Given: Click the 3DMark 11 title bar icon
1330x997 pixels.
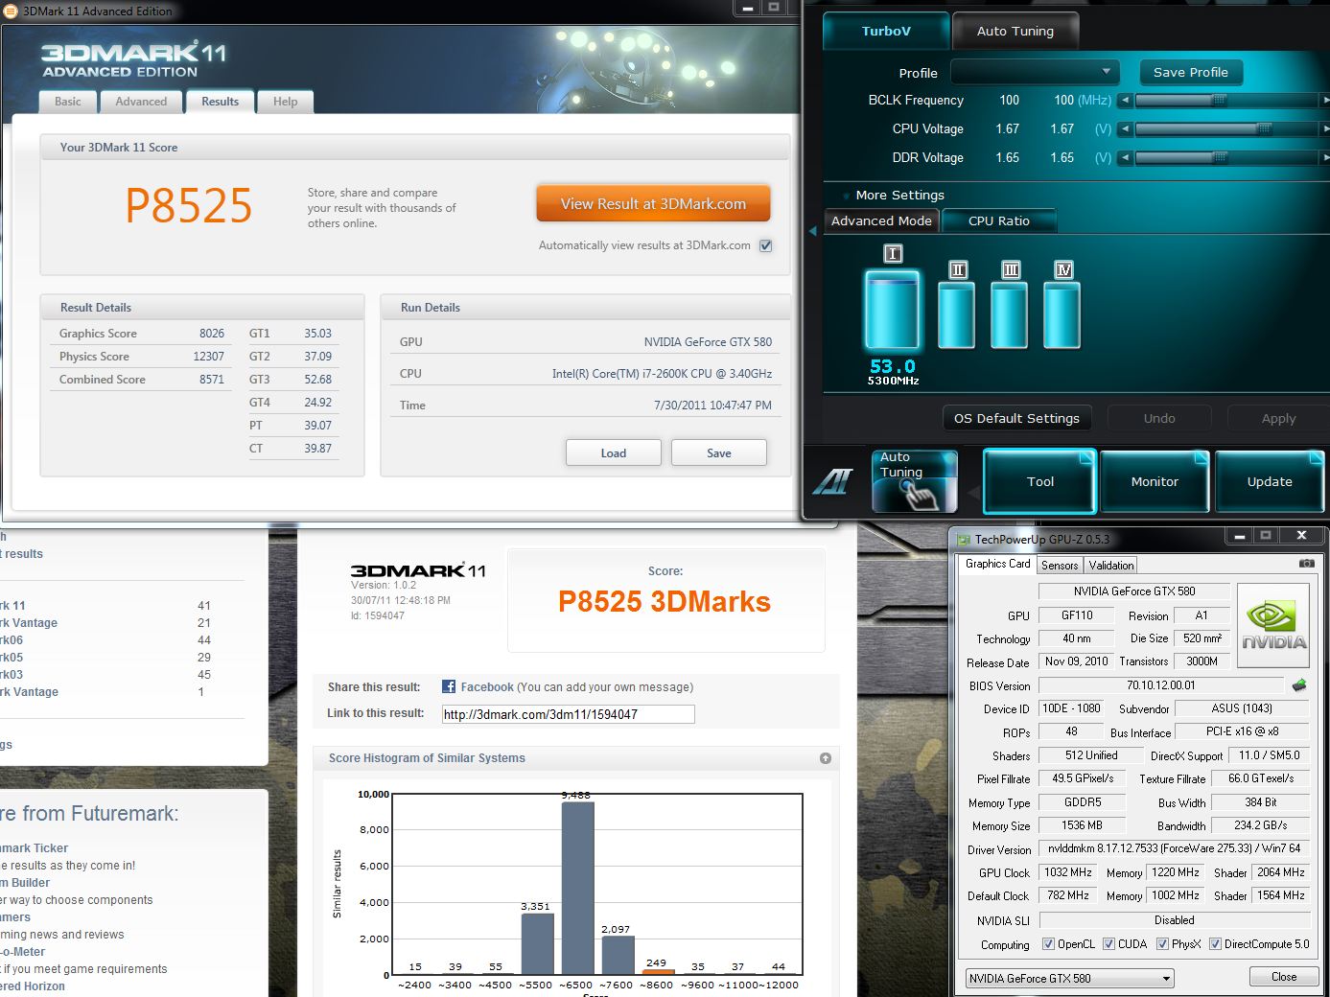Looking at the screenshot, I should (x=11, y=12).
